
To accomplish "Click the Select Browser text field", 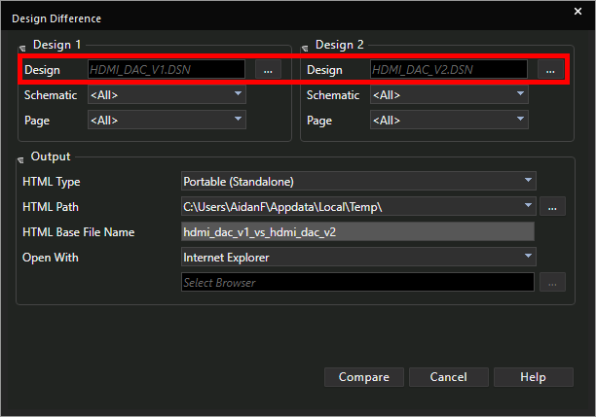I will pyautogui.click(x=357, y=282).
